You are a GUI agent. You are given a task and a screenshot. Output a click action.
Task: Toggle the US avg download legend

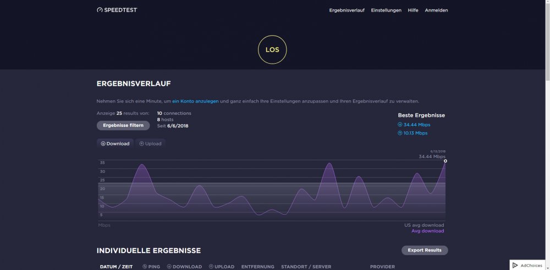pos(424,225)
